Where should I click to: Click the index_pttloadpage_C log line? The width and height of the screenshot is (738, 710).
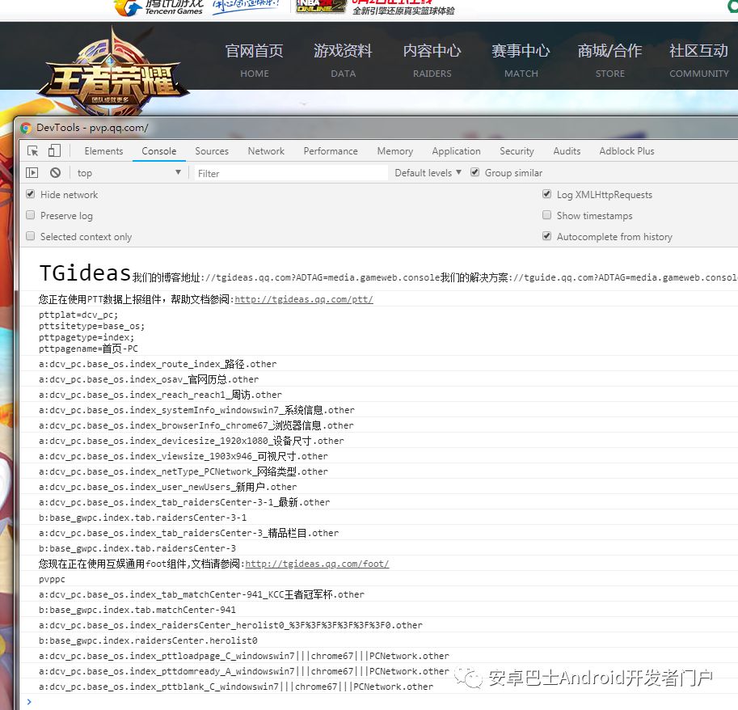point(244,656)
